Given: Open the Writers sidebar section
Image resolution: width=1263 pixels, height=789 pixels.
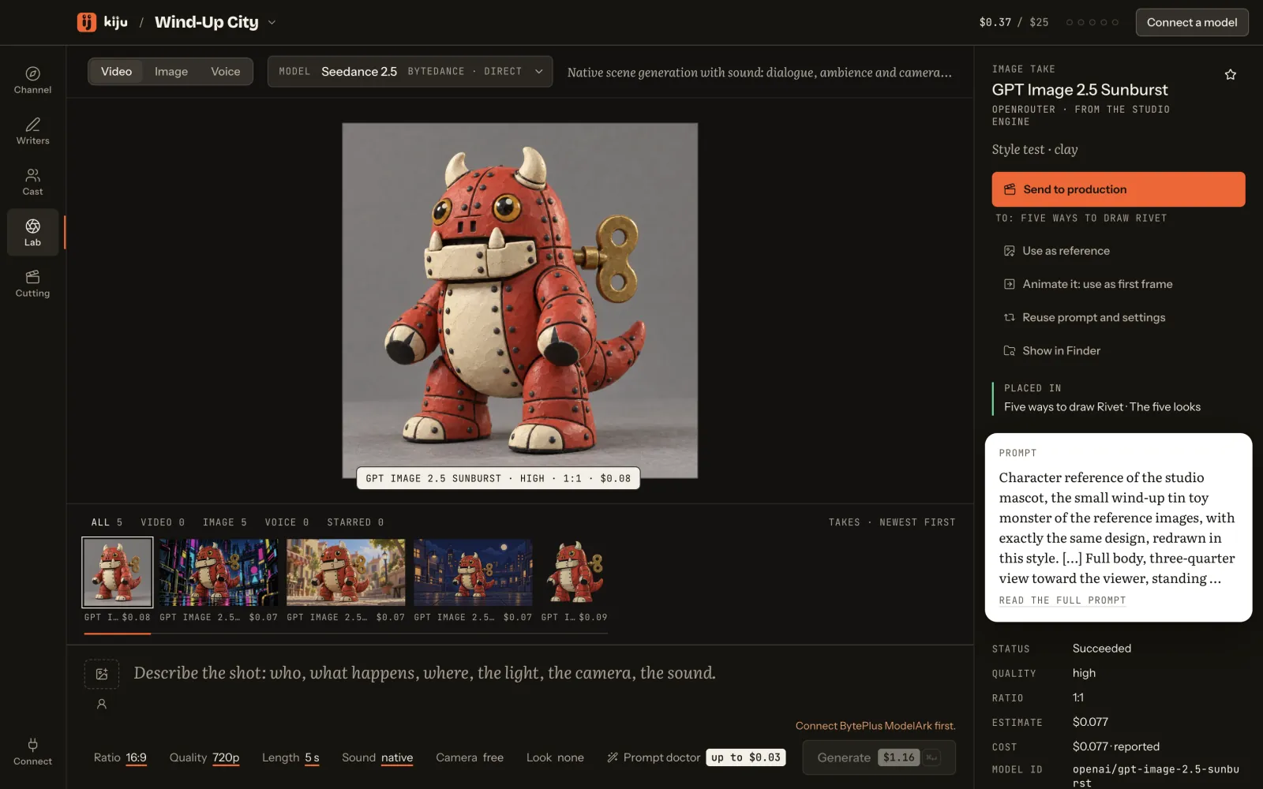Looking at the screenshot, I should (32, 131).
